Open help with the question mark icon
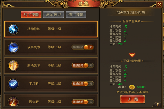164x109 pixels. click(x=157, y=104)
